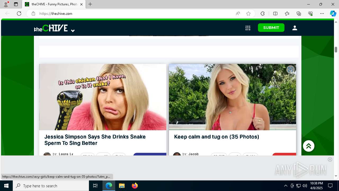Click the page vertical scrollbar thumb
The width and height of the screenshot is (339, 191).
(336, 50)
